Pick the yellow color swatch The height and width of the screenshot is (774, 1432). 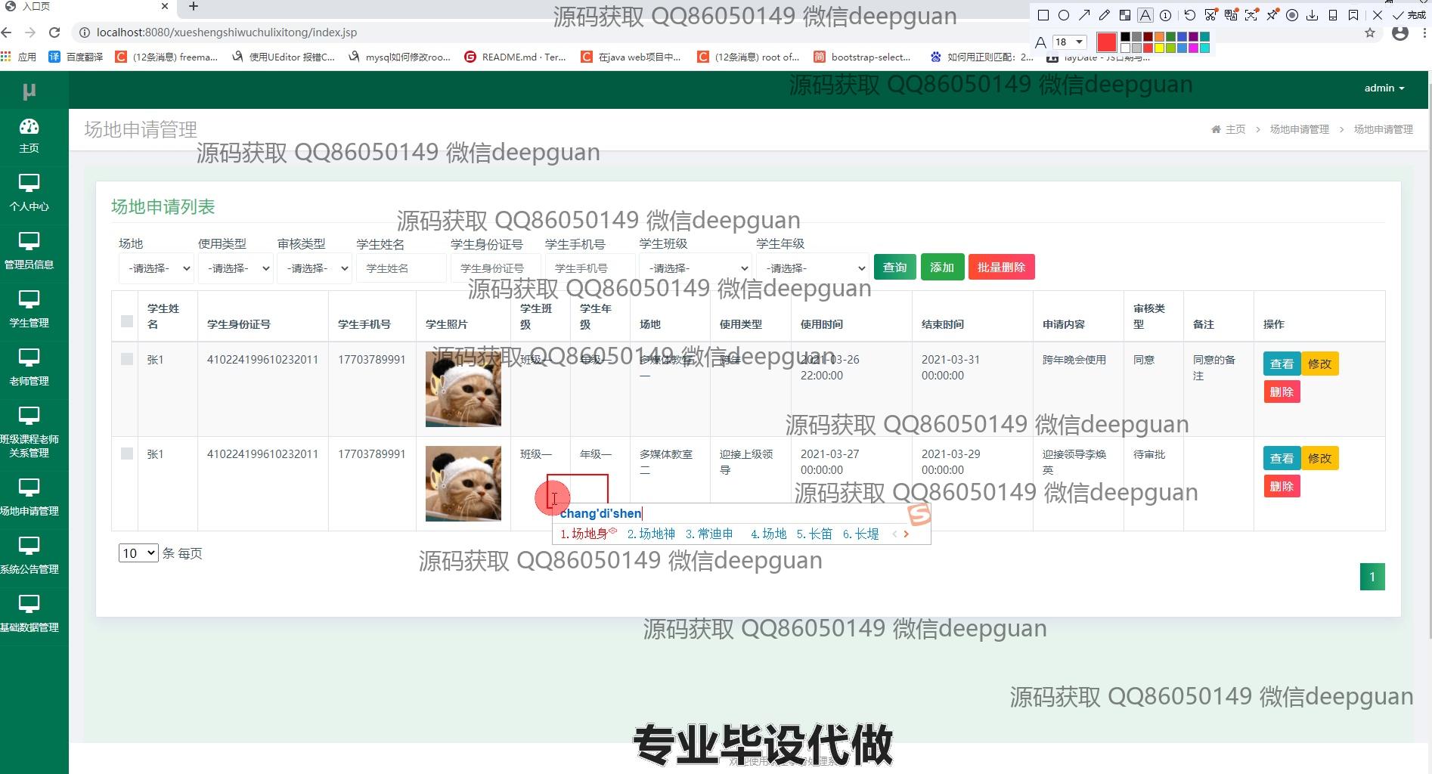click(1159, 48)
